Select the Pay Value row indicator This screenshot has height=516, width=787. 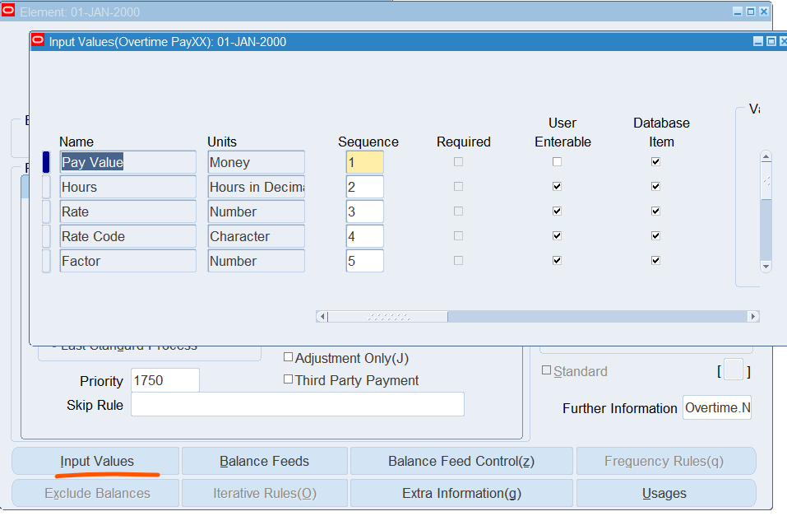[46, 162]
